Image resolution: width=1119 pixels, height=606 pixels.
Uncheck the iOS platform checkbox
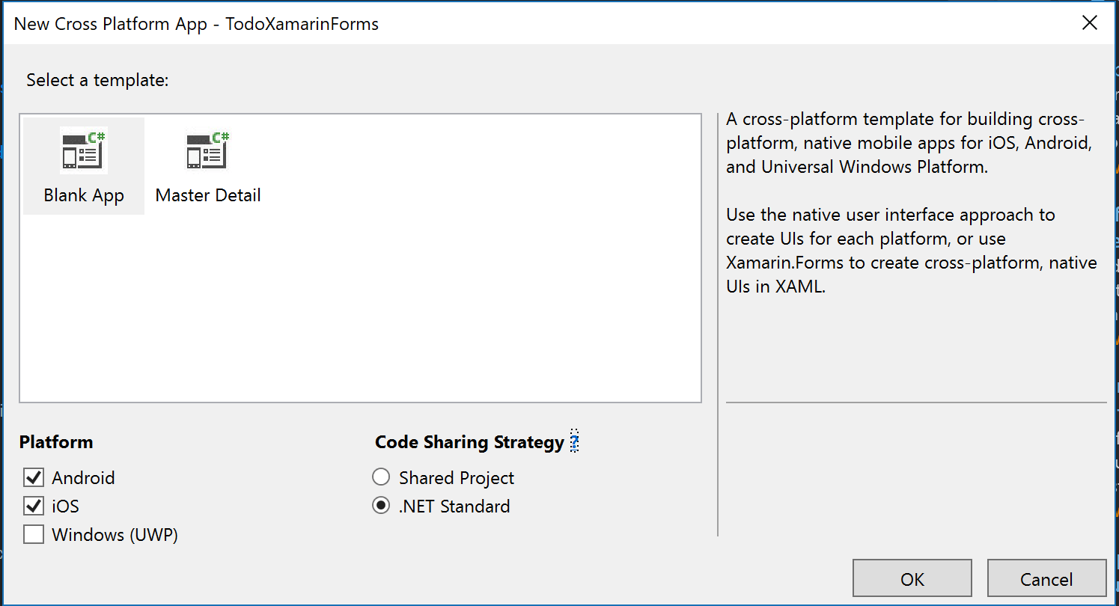point(34,506)
